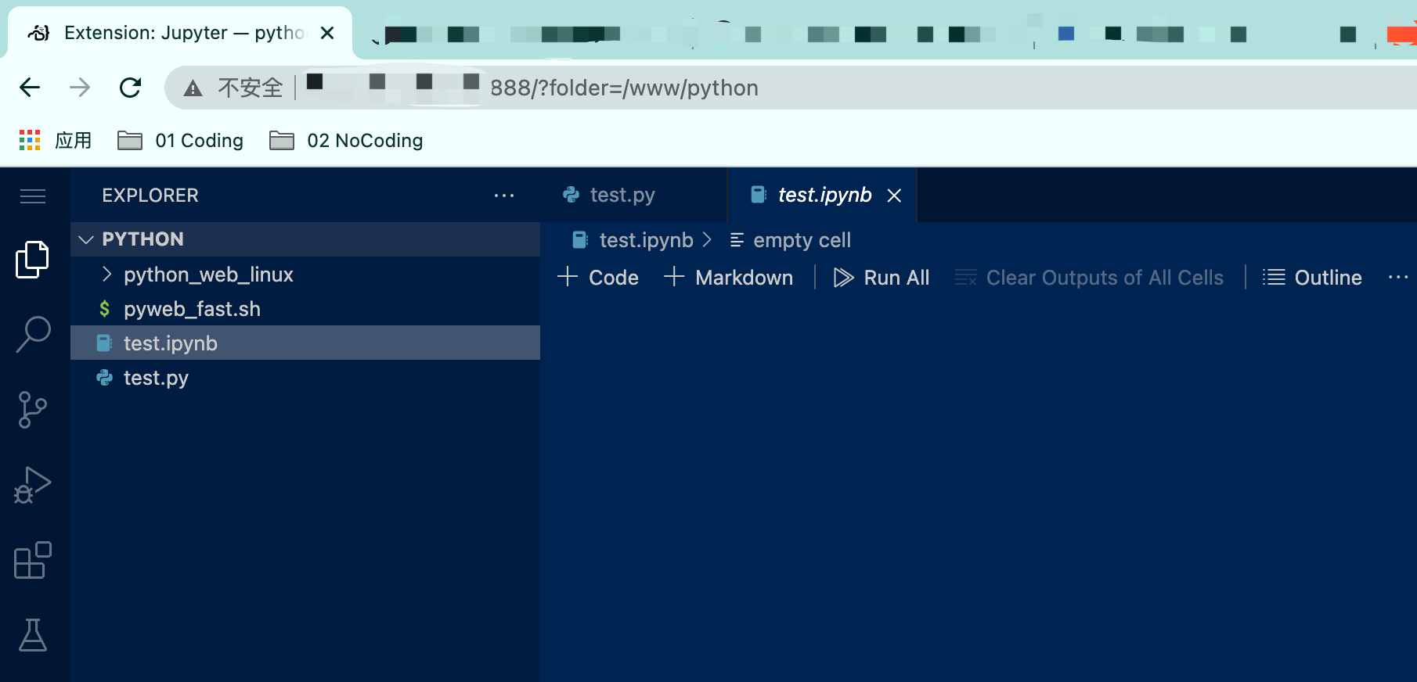Add a new Code cell

(598, 278)
